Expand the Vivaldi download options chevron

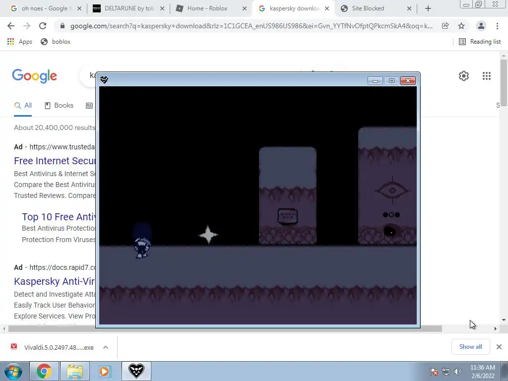105,347
